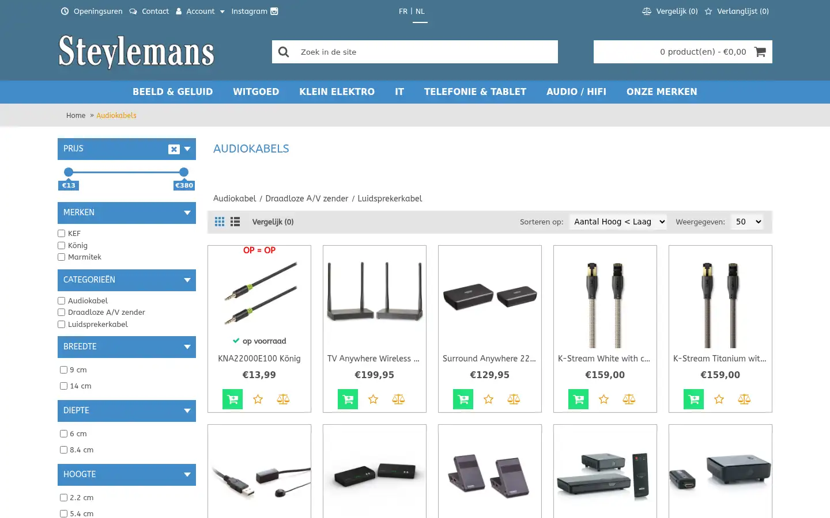Open the Instagram link
The width and height of the screenshot is (830, 518).
coord(254,11)
